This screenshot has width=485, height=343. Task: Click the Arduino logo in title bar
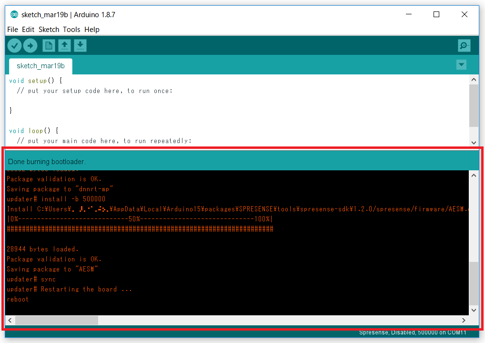14,14
